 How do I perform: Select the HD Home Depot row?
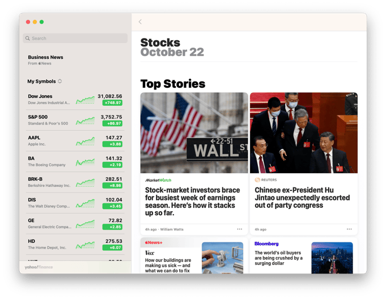coord(75,245)
